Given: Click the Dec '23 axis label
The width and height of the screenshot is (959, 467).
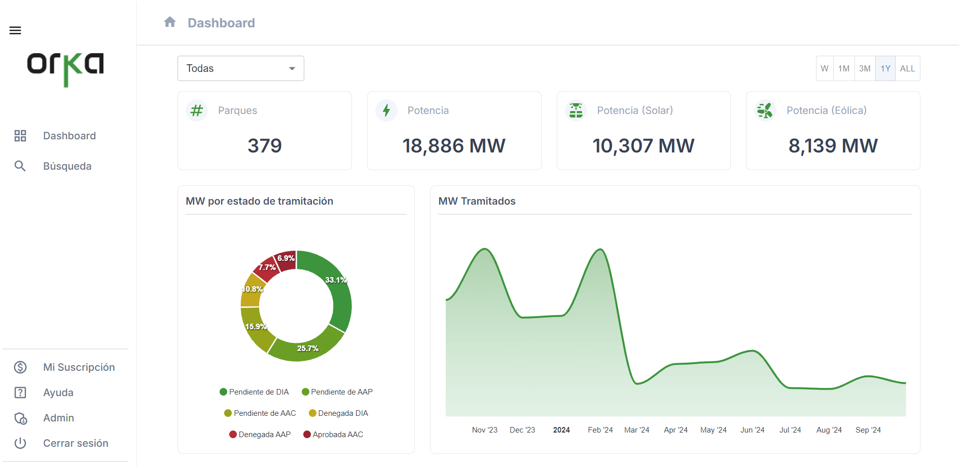Looking at the screenshot, I should pyautogui.click(x=522, y=430).
